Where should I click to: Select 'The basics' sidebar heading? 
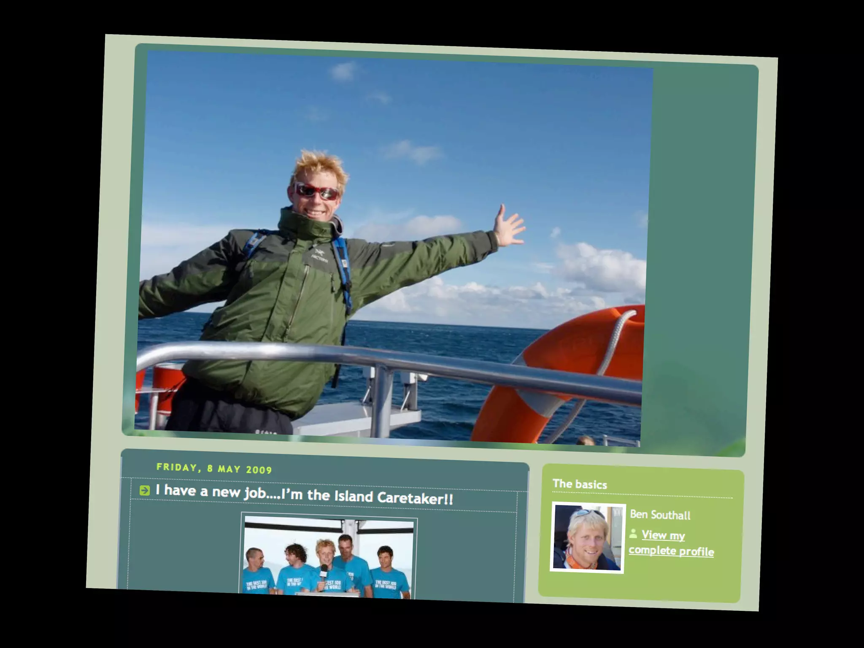pyautogui.click(x=580, y=484)
